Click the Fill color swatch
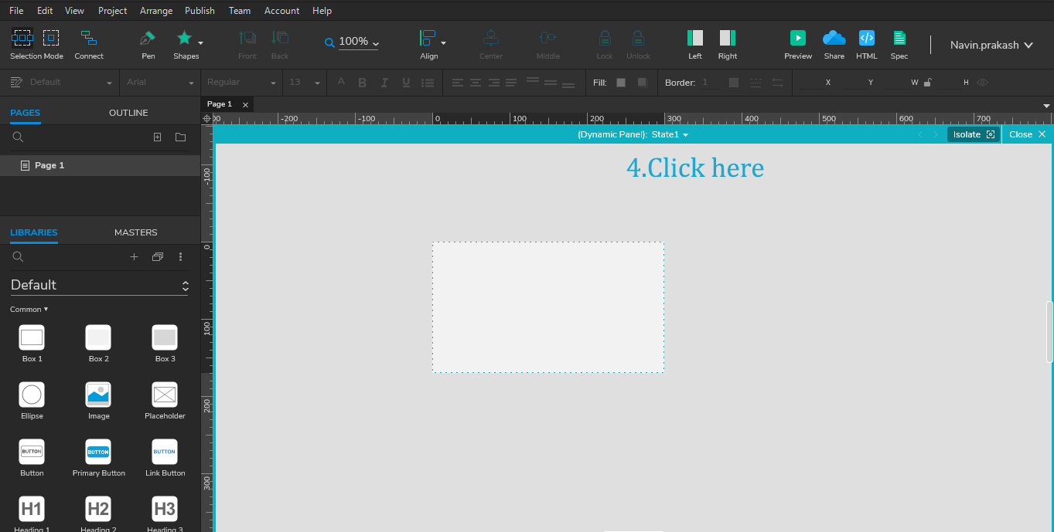The image size is (1054, 532). (620, 82)
